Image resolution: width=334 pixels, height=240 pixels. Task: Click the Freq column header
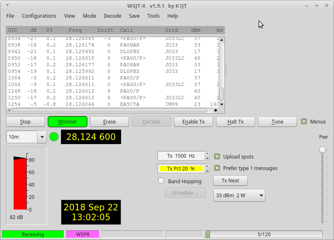point(75,30)
